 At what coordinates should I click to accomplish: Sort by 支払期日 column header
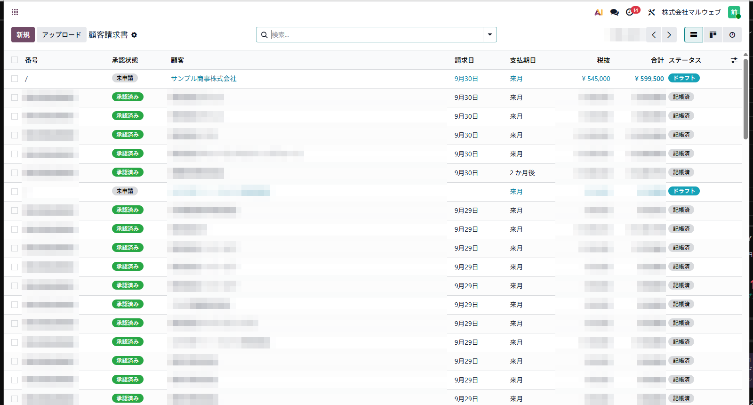tap(523, 60)
